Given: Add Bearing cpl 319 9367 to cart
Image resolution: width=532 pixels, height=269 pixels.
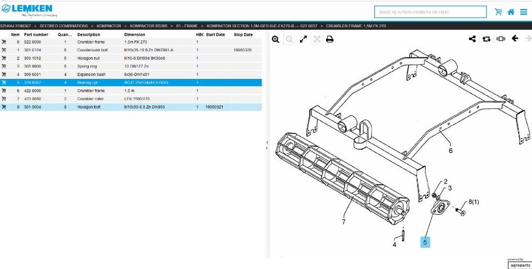Looking at the screenshot, I should click(4, 83).
